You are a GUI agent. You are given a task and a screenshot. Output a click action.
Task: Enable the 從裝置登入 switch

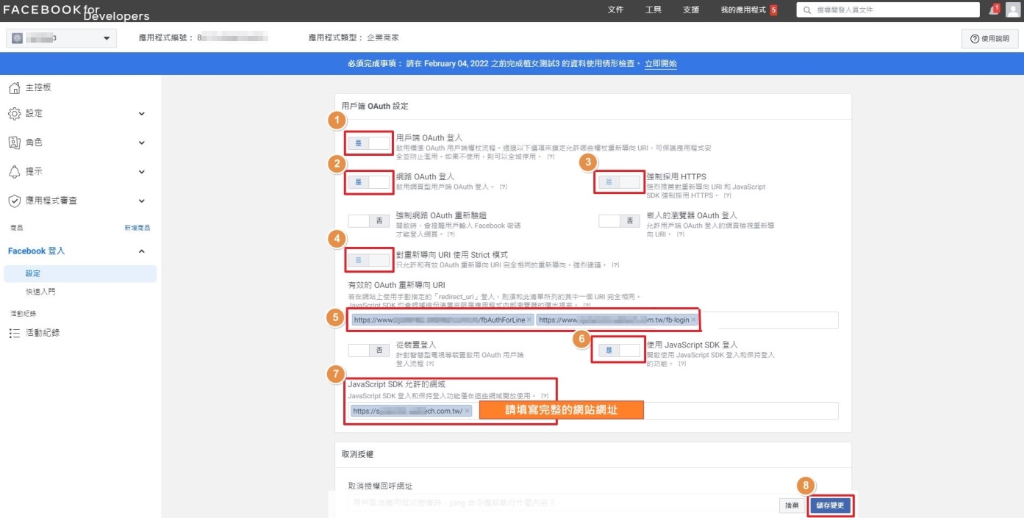[369, 350]
